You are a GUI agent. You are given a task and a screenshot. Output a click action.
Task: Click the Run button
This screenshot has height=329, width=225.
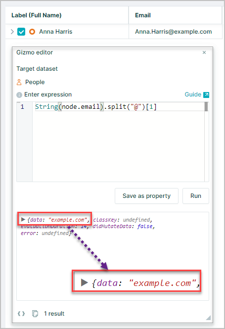(196, 196)
